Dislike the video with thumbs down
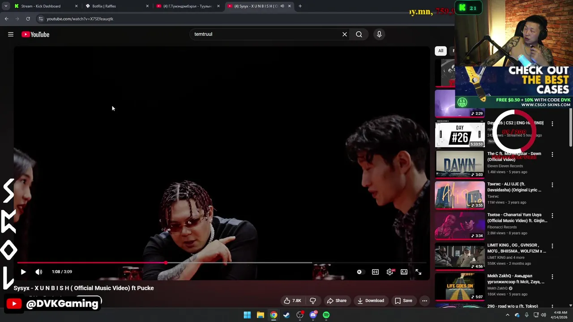 [313, 301]
